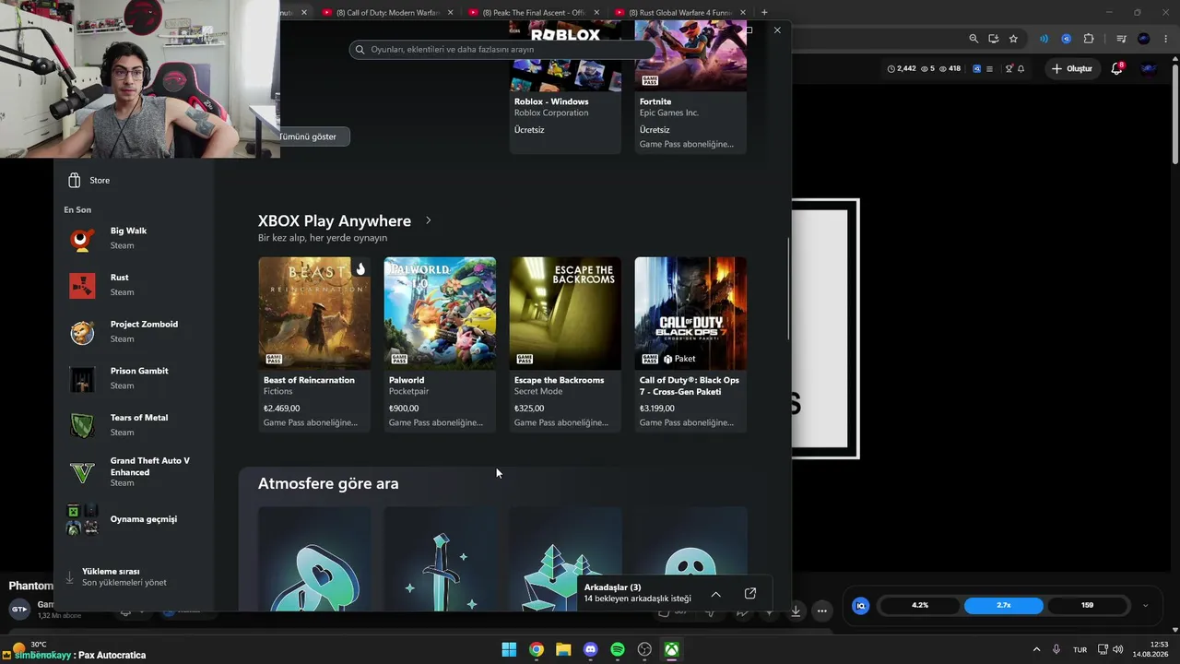Open the Yükleme sırası download queue
1180x664 pixels.
tap(134, 577)
